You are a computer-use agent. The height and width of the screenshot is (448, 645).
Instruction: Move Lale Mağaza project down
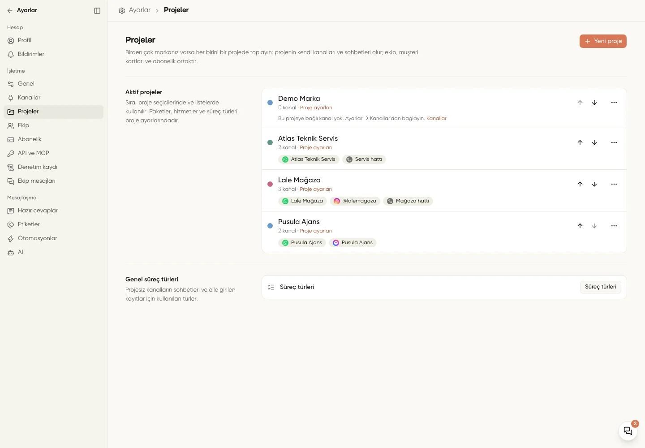tap(594, 184)
